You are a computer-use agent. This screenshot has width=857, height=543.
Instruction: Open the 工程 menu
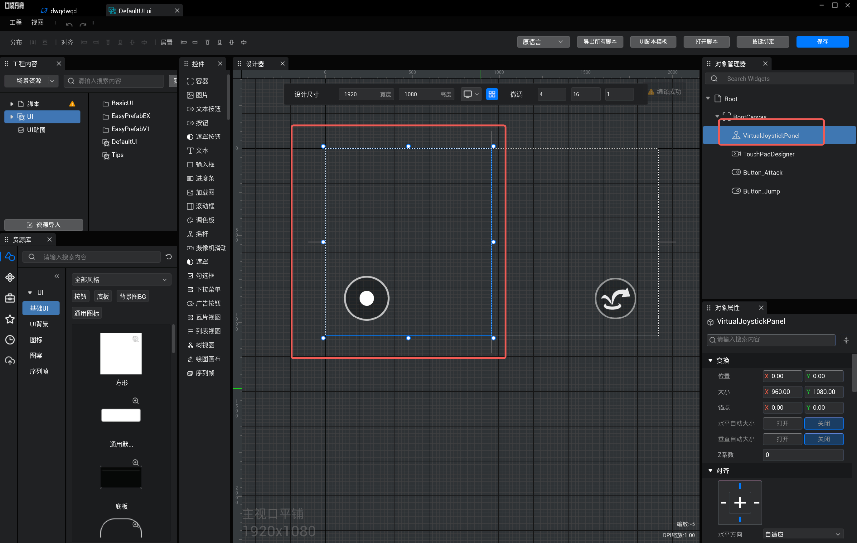pos(16,23)
